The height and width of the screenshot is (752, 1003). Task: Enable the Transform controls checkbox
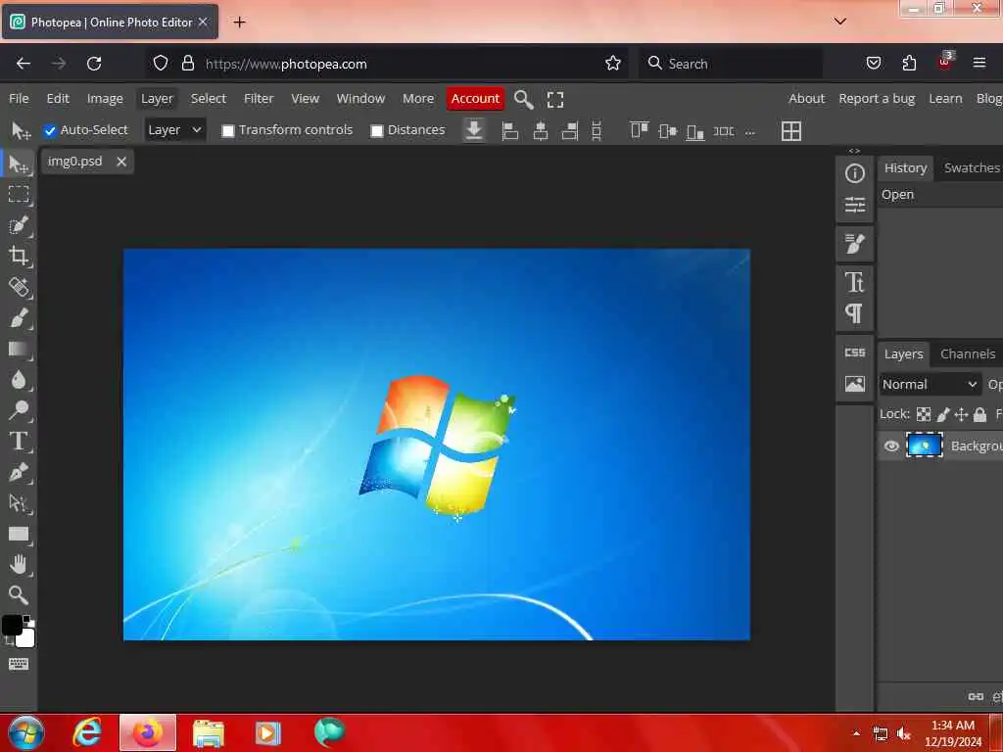click(227, 130)
